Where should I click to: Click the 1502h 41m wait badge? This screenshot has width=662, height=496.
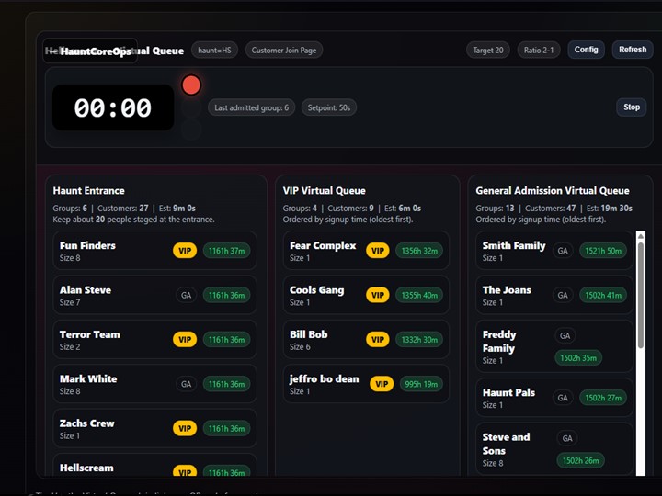(x=603, y=295)
